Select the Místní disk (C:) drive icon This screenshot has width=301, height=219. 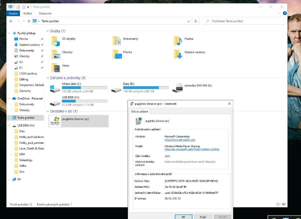55,89
